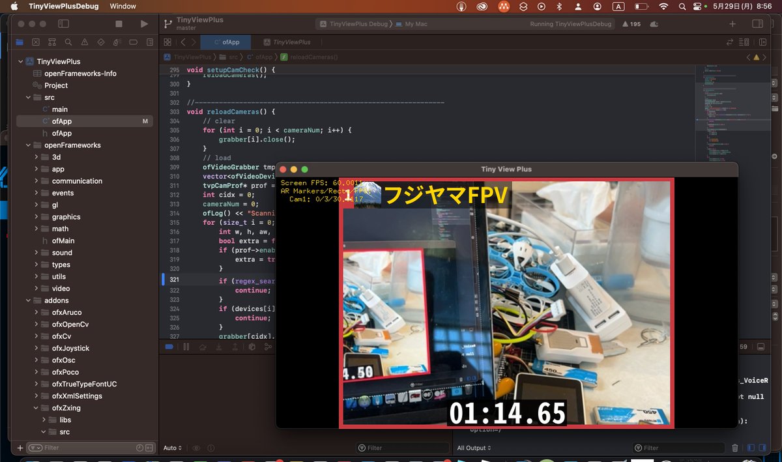Deactivate breakpoints via the blue debug bar toggle
The image size is (782, 462).
[169, 347]
